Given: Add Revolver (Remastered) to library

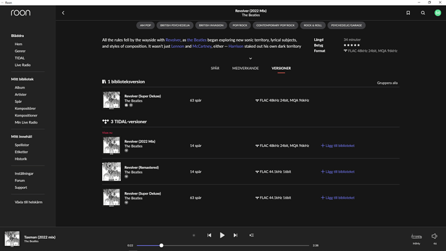Looking at the screenshot, I should (x=337, y=171).
